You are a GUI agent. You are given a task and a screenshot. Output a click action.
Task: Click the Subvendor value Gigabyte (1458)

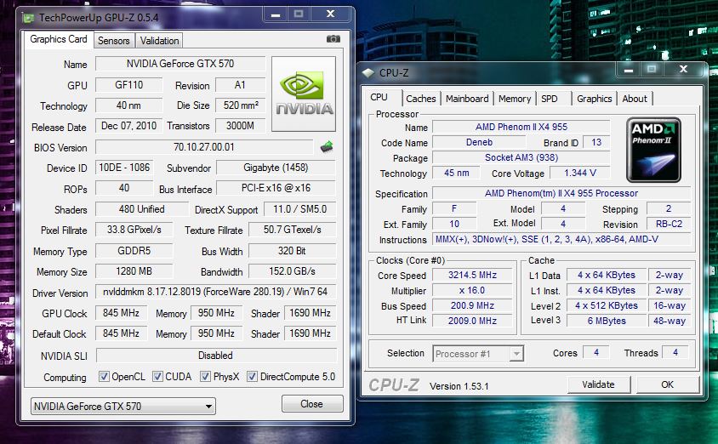pos(276,168)
